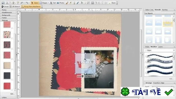Select the Text tool
Screen dimensions: 176x99
pos(53,3)
